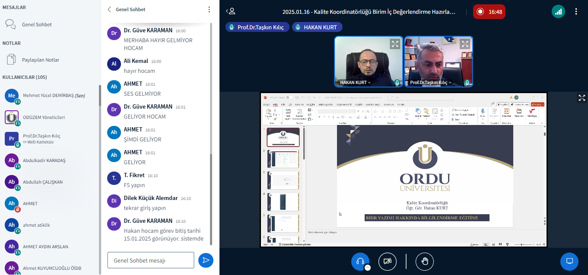Click the Genel Sohbet mesajı input field
588x275 pixels.
[151, 260]
